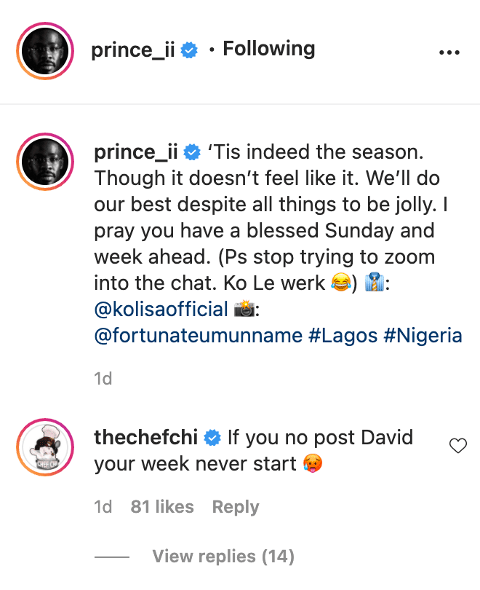Image resolution: width=480 pixels, height=590 pixels.
Task: Click the verified badge beside the header username
Action: coord(189,51)
